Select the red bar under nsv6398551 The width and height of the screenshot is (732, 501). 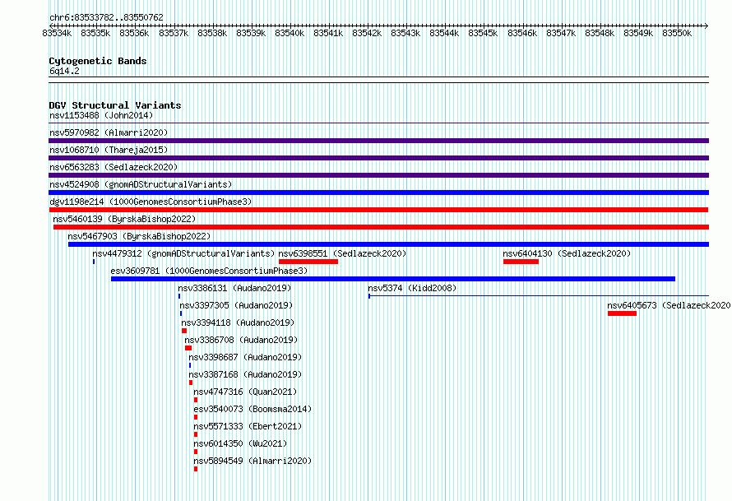coord(308,262)
